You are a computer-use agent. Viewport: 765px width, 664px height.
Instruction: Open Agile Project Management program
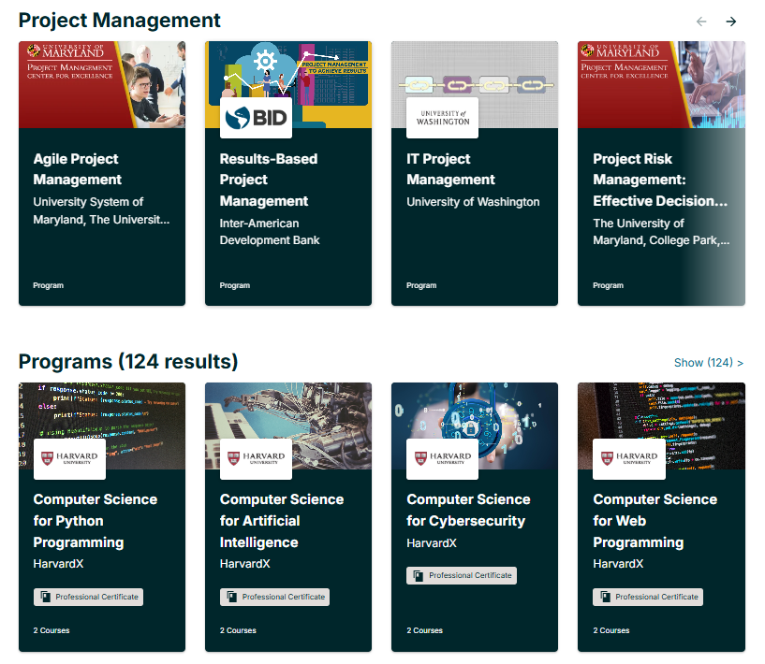coord(76,169)
